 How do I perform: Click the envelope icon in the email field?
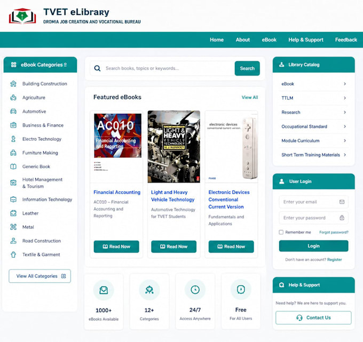342,202
